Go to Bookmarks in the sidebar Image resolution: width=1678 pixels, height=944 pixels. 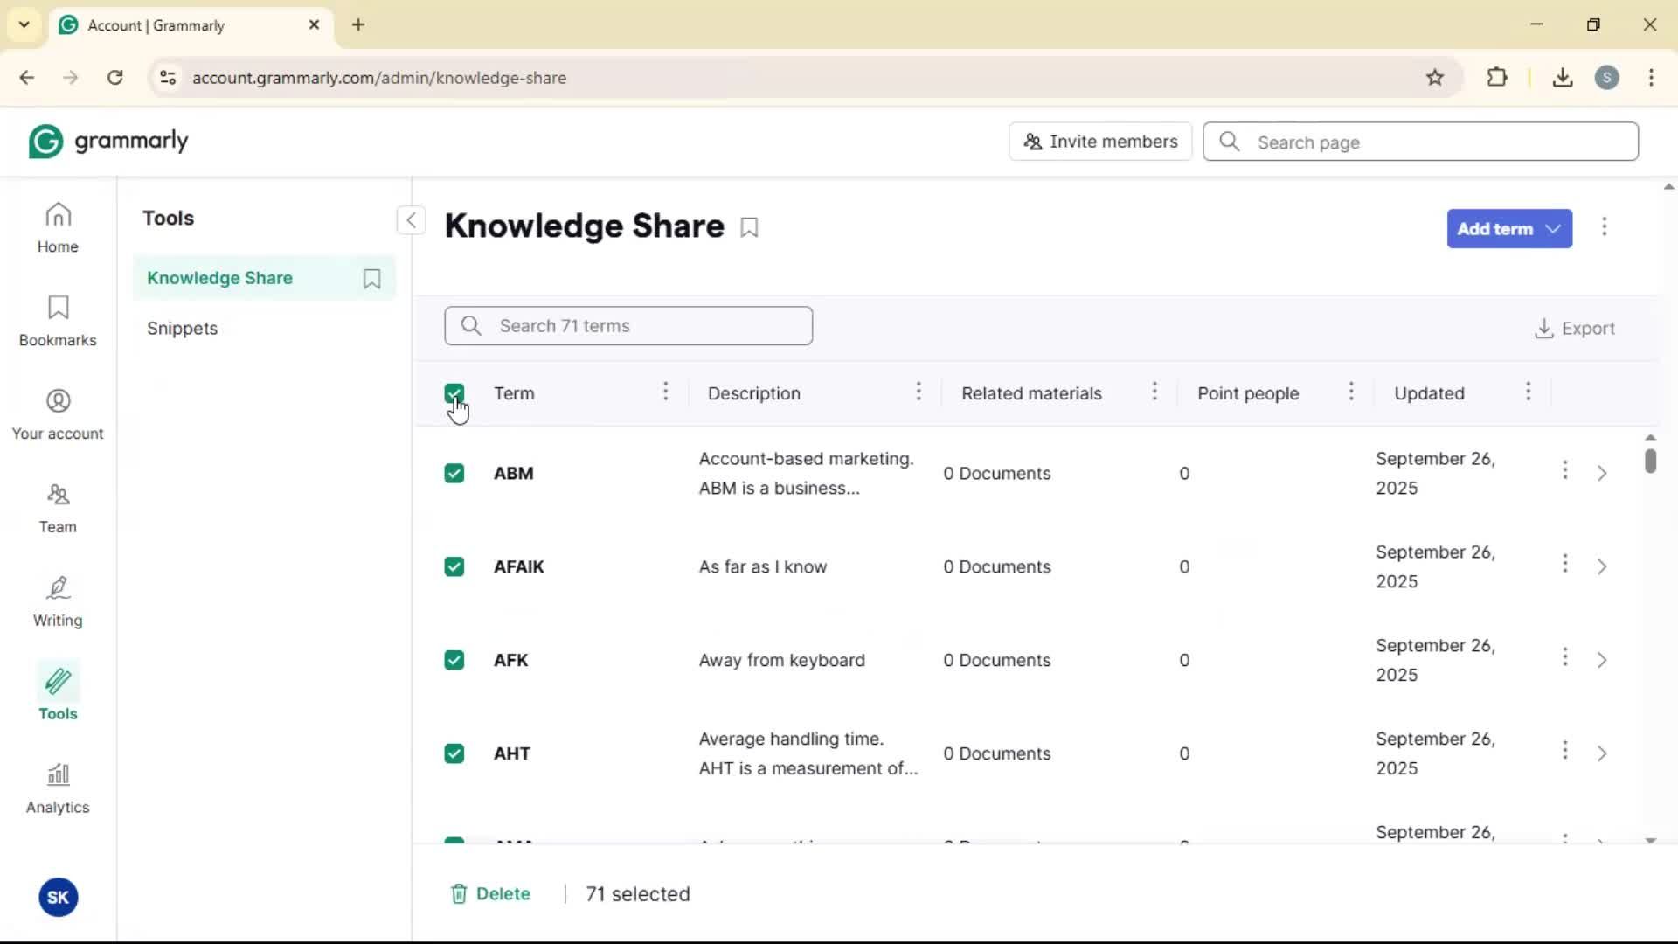pyautogui.click(x=58, y=321)
